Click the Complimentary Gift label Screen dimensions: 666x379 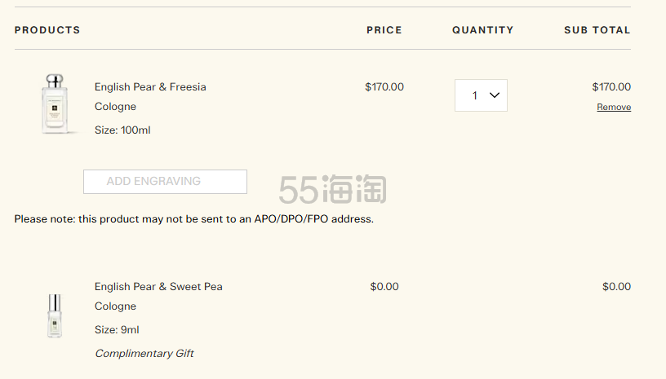pos(144,354)
